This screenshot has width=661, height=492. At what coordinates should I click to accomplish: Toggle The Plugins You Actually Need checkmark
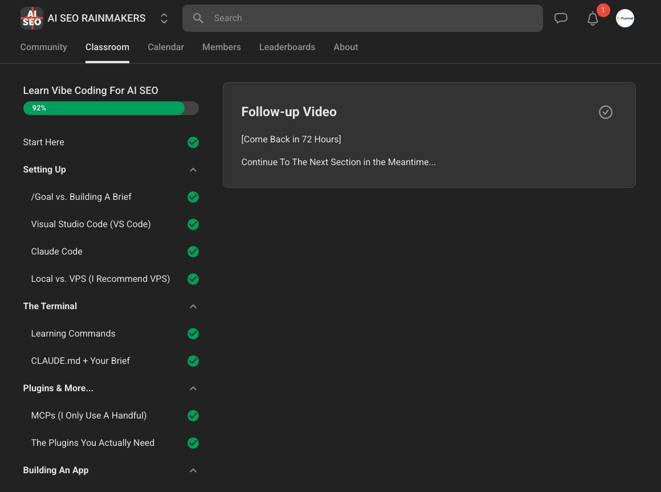(x=193, y=443)
